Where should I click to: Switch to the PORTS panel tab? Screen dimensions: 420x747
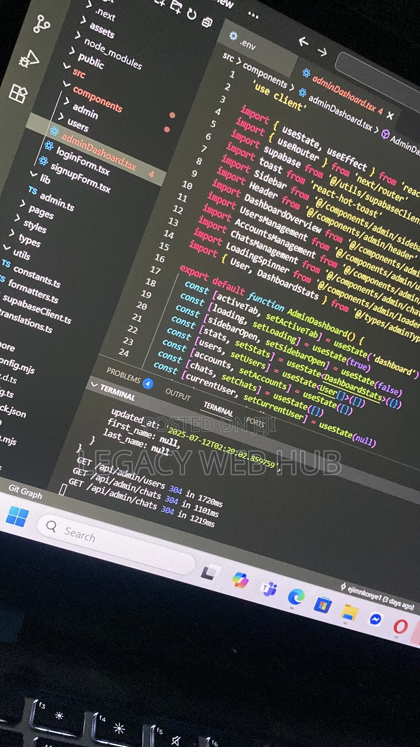255,421
